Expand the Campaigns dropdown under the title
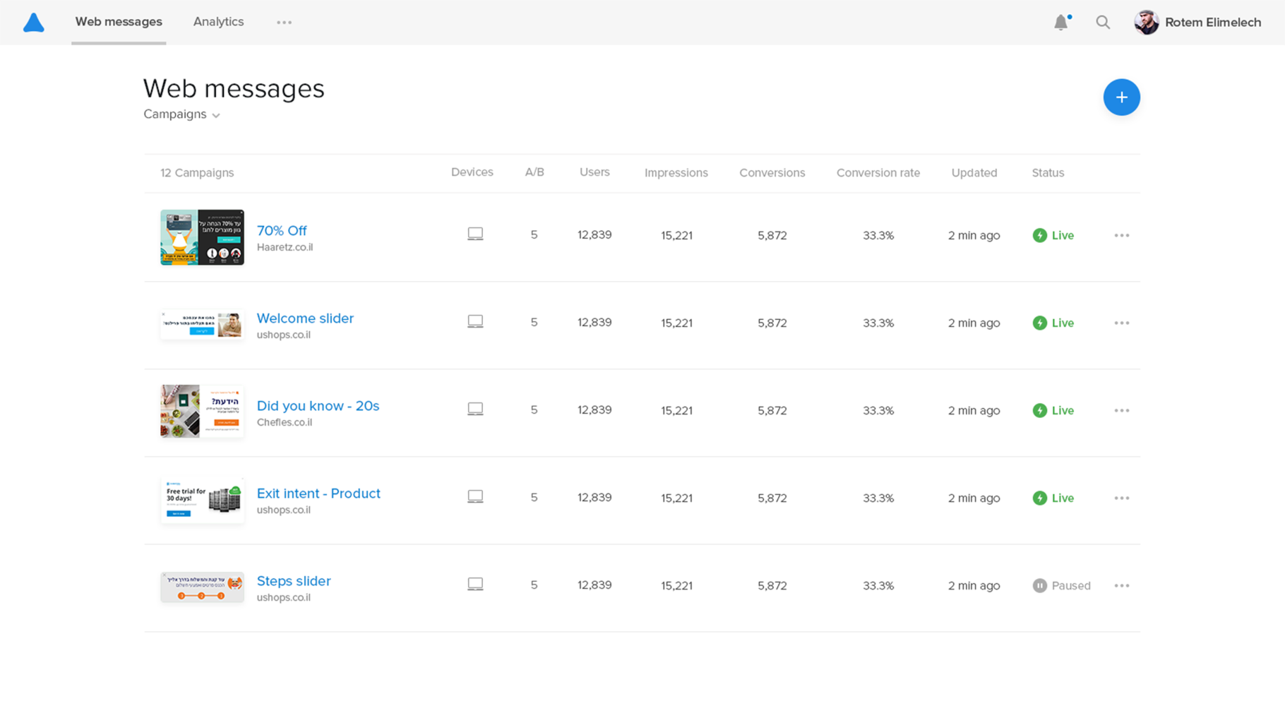 182,114
